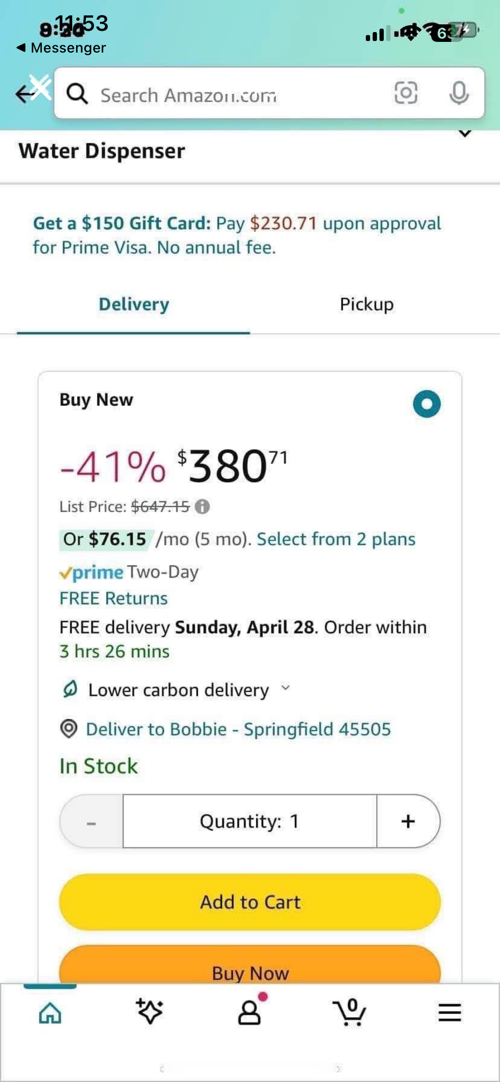This screenshot has width=500, height=1082.
Task: Expand the Water Dispenser title chevron
Action: pyautogui.click(x=465, y=134)
